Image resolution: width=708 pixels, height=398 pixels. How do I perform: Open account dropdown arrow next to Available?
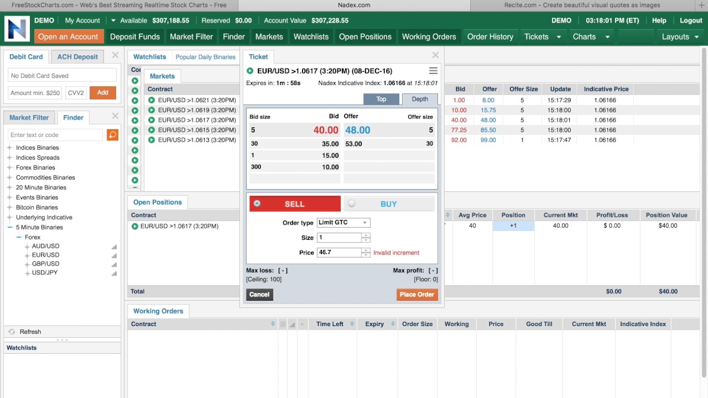[x=113, y=20]
